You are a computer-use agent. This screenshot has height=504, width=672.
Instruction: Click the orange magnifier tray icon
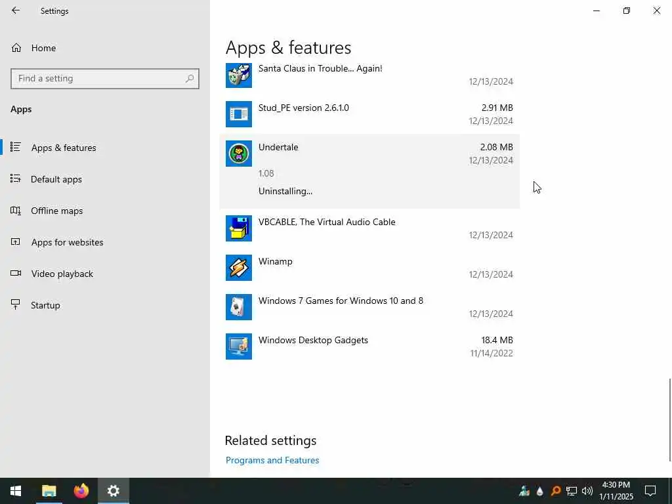coord(556,491)
